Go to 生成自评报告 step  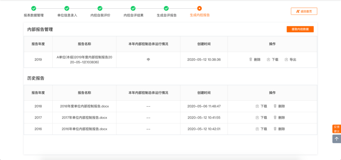166,8
